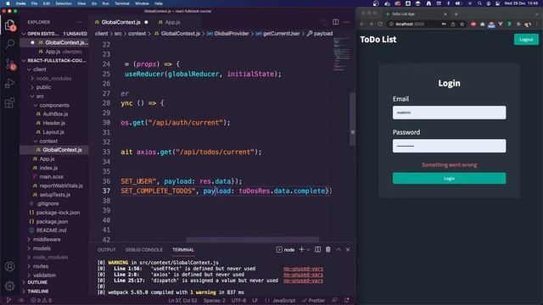Switch to the OUTPUT panel tab
543x305 pixels.
(x=107, y=250)
